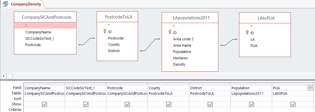Select PUA field in LAtoPUA table box

pyautogui.click(x=254, y=46)
